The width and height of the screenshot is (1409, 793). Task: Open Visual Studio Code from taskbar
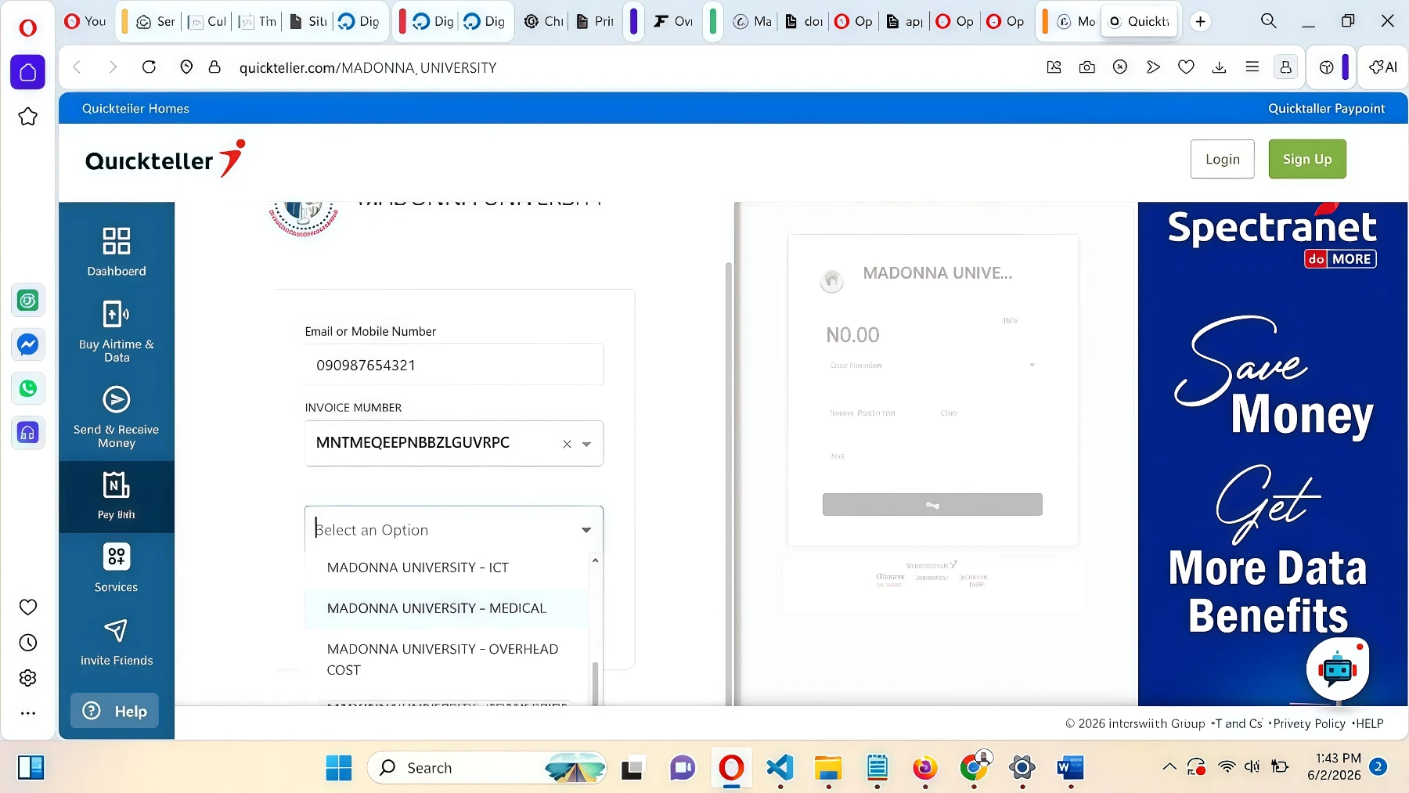point(780,768)
